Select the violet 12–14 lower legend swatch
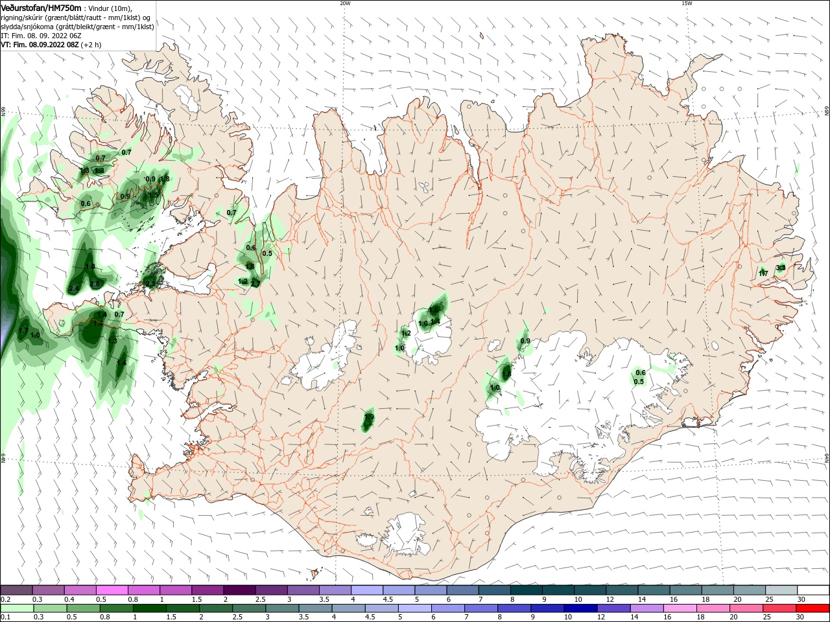This screenshot has height=622, width=830. coord(613,608)
